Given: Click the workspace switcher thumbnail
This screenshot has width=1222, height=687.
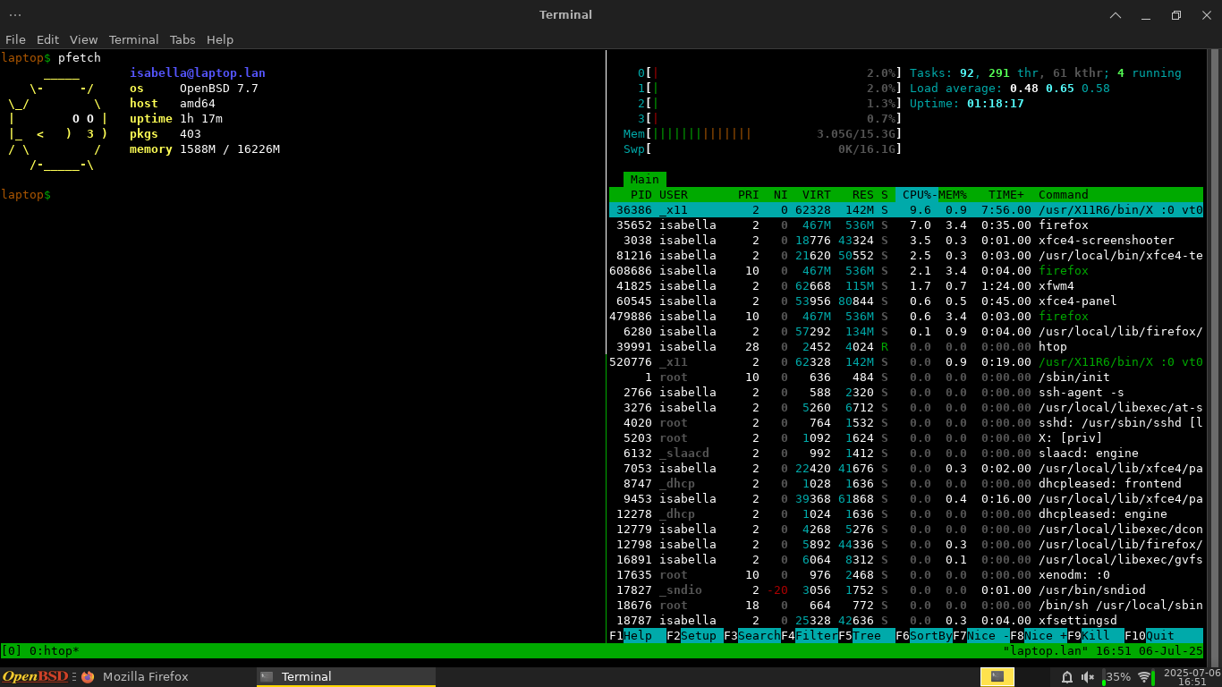Looking at the screenshot, I should pyautogui.click(x=997, y=677).
